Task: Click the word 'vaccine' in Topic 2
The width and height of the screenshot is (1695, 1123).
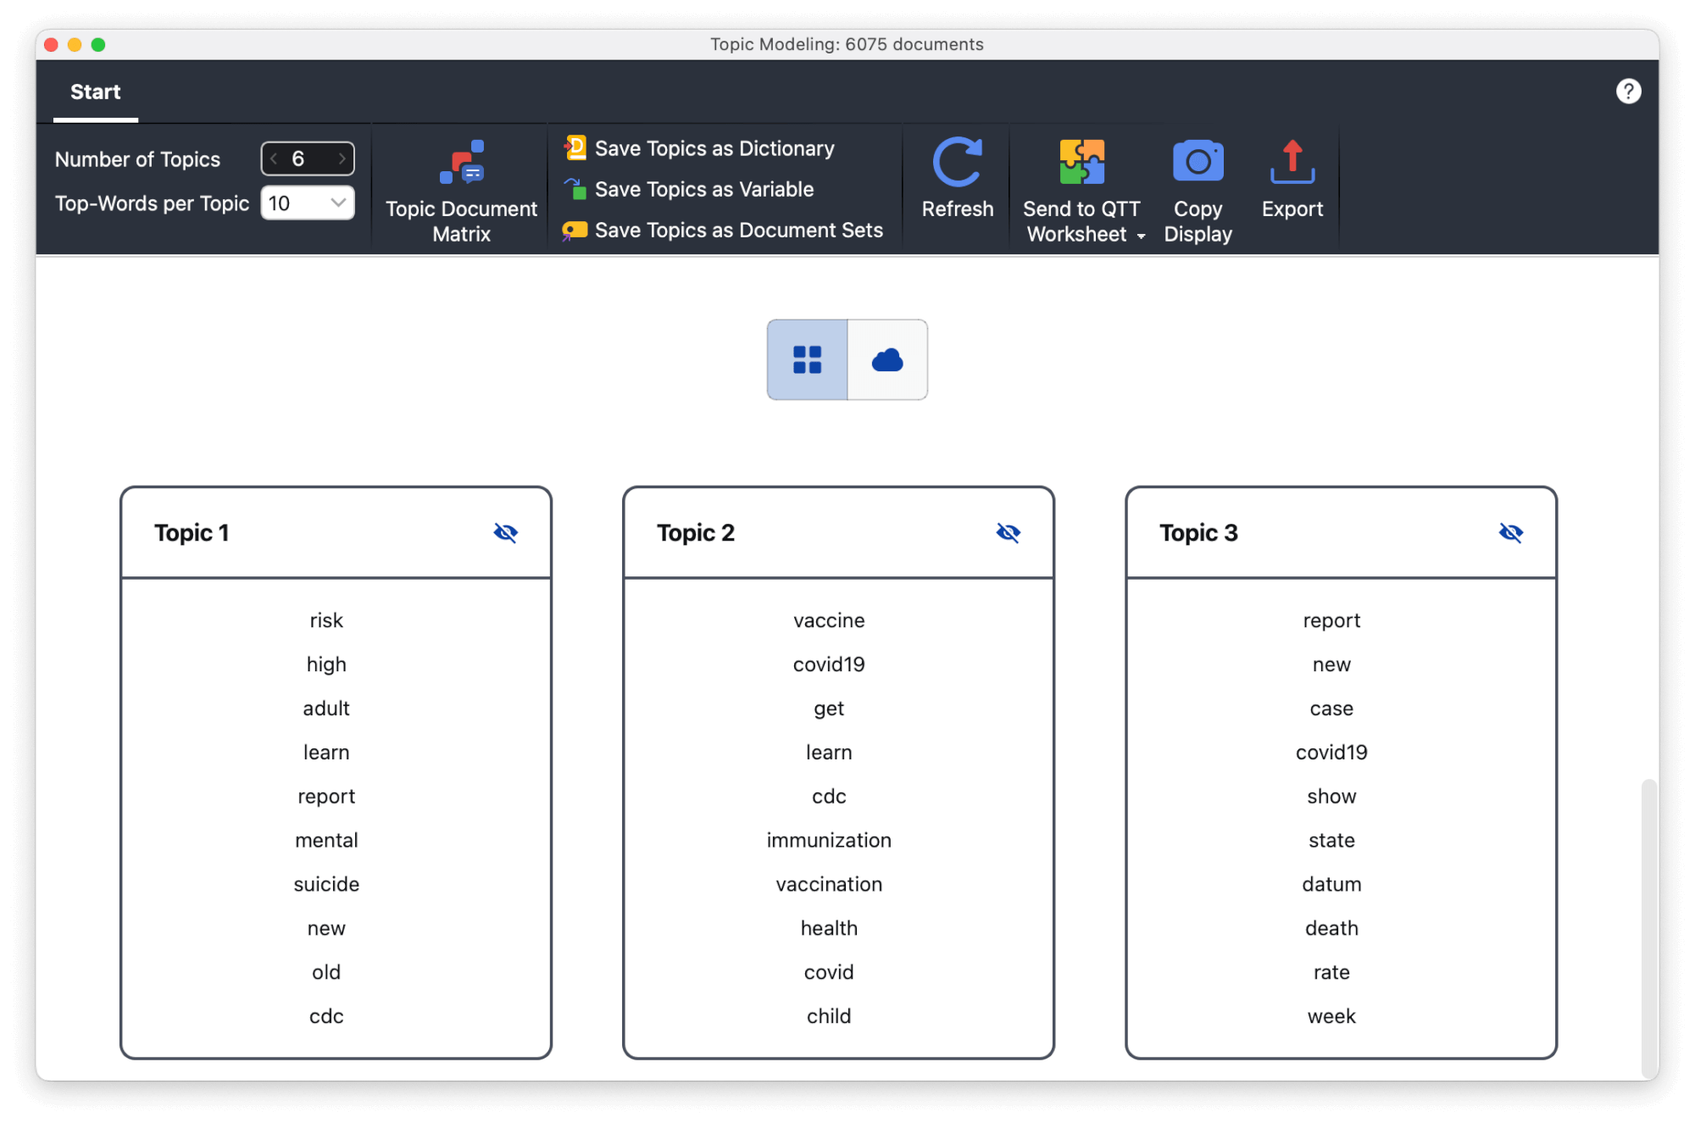Action: coord(829,620)
